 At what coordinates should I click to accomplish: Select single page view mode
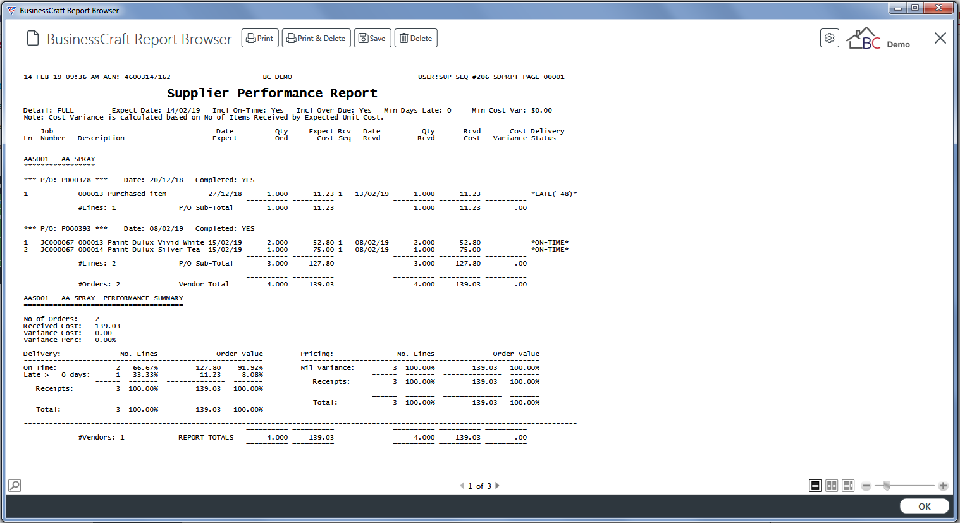[815, 486]
